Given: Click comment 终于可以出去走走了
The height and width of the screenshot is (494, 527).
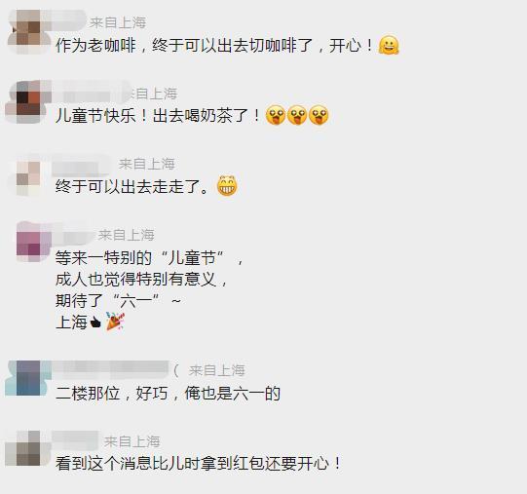Looking at the screenshot, I should tap(132, 186).
